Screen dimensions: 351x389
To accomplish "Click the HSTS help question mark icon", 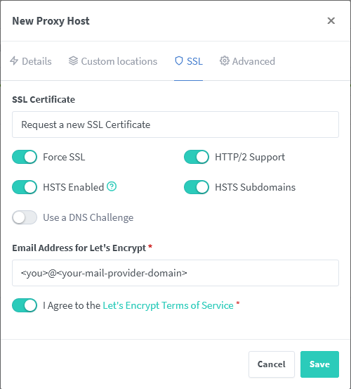I will (x=112, y=186).
